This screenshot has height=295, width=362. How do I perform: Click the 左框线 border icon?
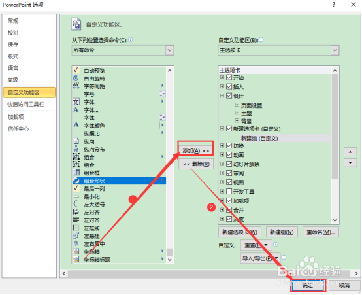[x=76, y=228]
